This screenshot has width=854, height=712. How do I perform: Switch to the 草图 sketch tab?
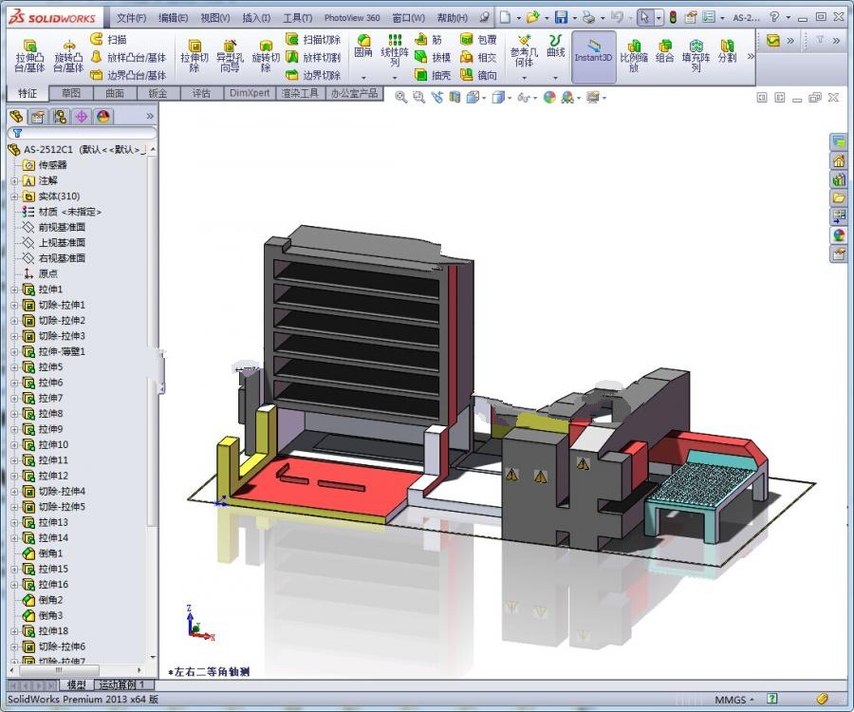click(x=71, y=93)
